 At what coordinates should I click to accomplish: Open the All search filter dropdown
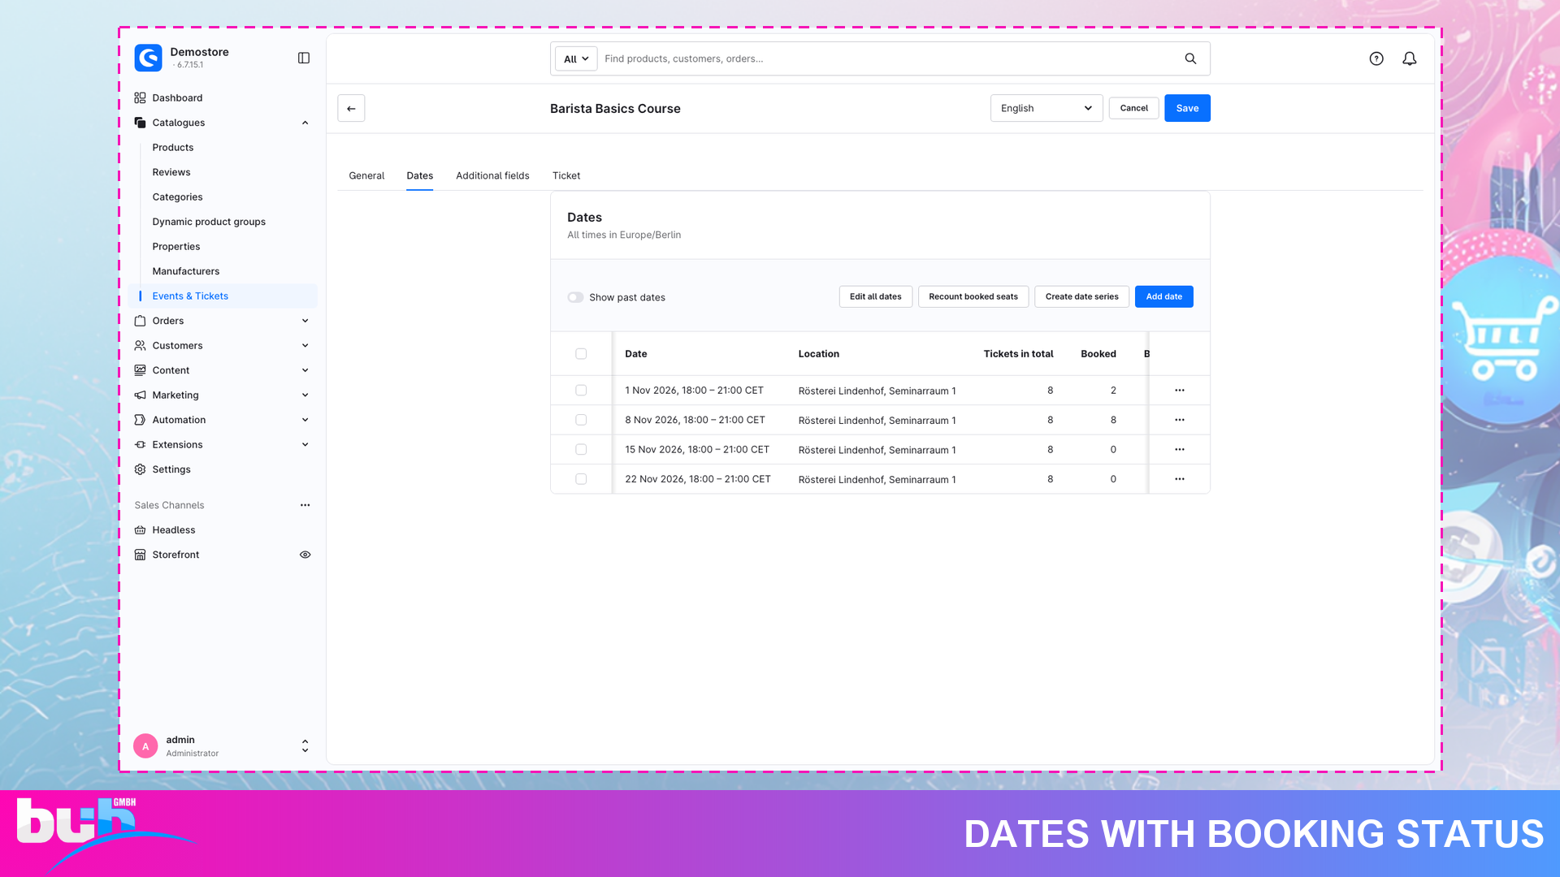576,58
